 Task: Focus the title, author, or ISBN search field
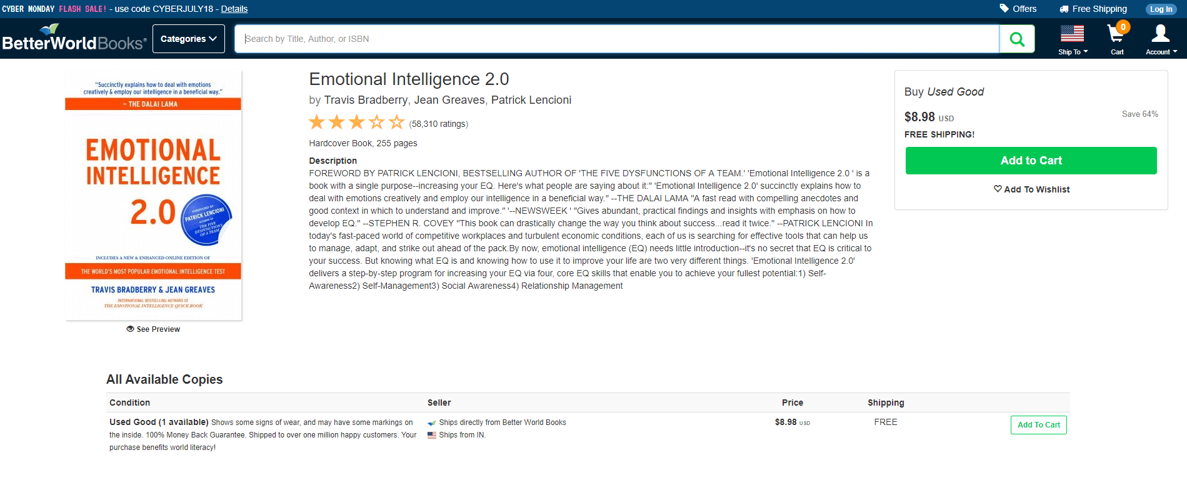coord(617,39)
